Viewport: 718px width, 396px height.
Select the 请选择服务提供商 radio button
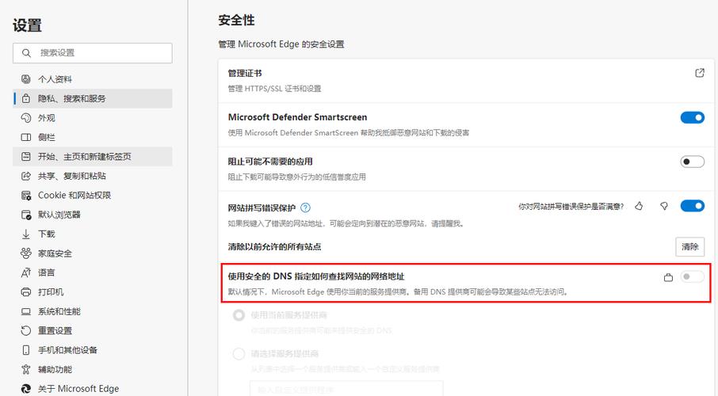point(239,354)
